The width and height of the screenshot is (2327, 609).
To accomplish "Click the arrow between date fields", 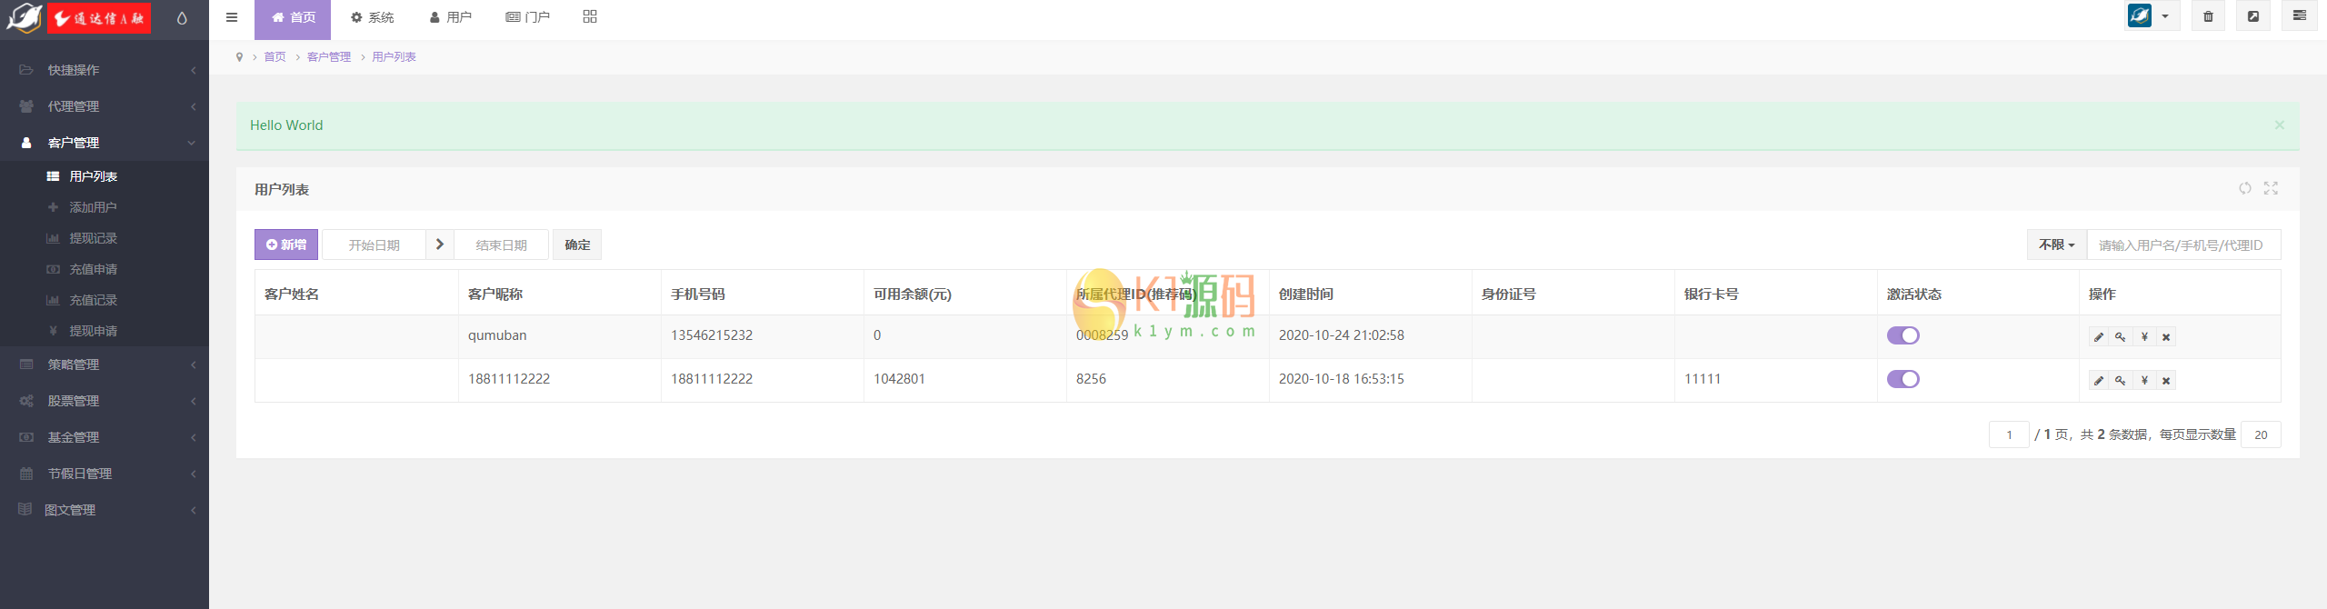I will tap(440, 245).
